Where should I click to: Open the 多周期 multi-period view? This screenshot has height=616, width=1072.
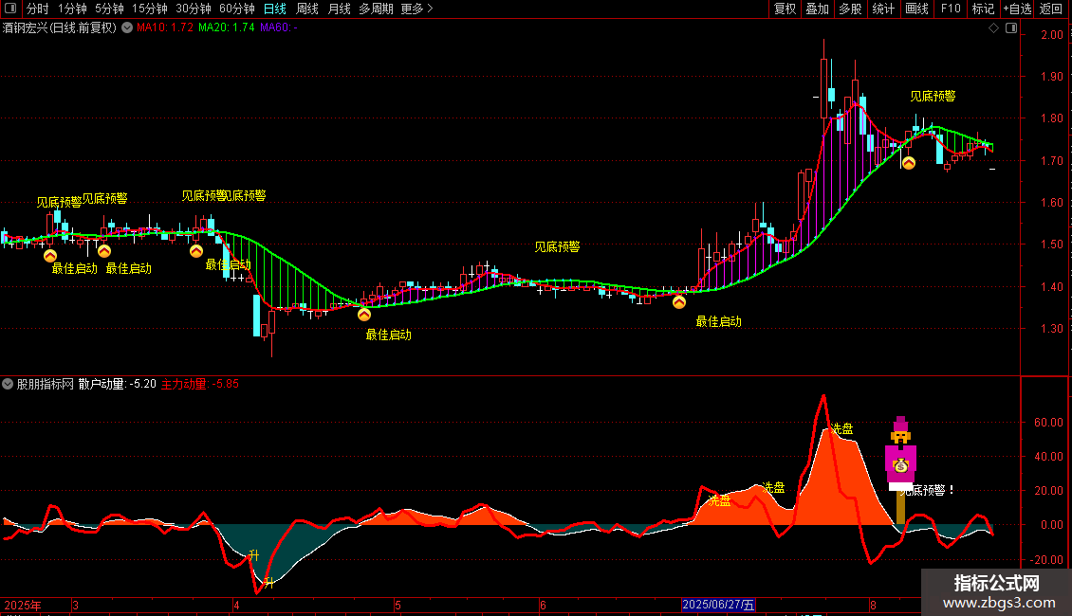click(376, 9)
